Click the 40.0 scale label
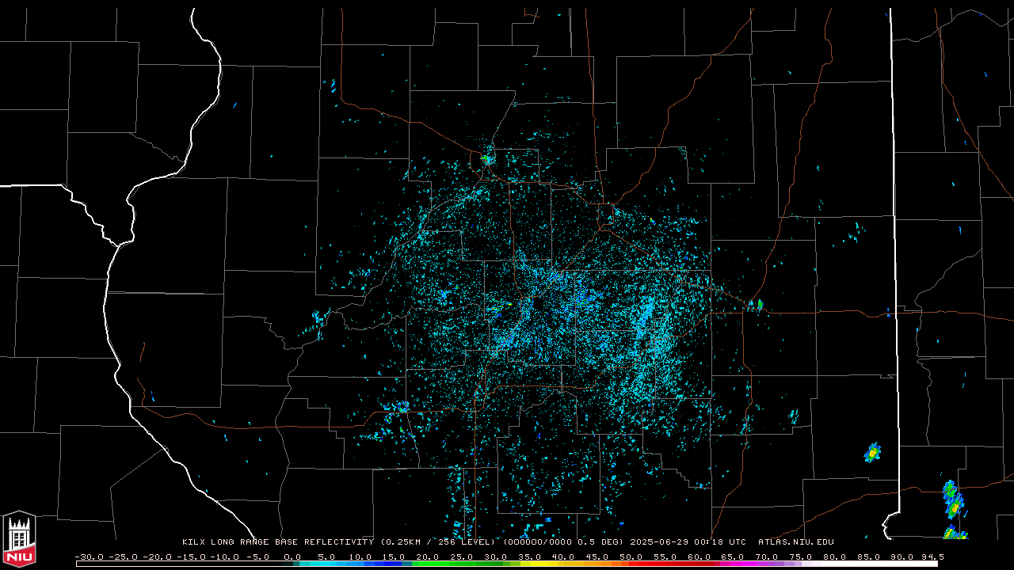This screenshot has width=1014, height=570. pos(563,557)
